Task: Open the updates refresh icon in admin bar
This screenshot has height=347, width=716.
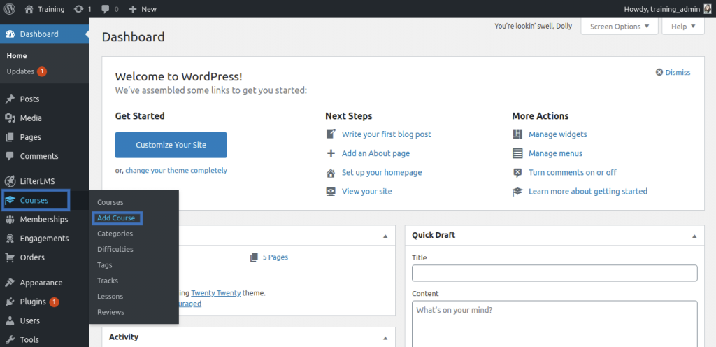Action: (78, 8)
